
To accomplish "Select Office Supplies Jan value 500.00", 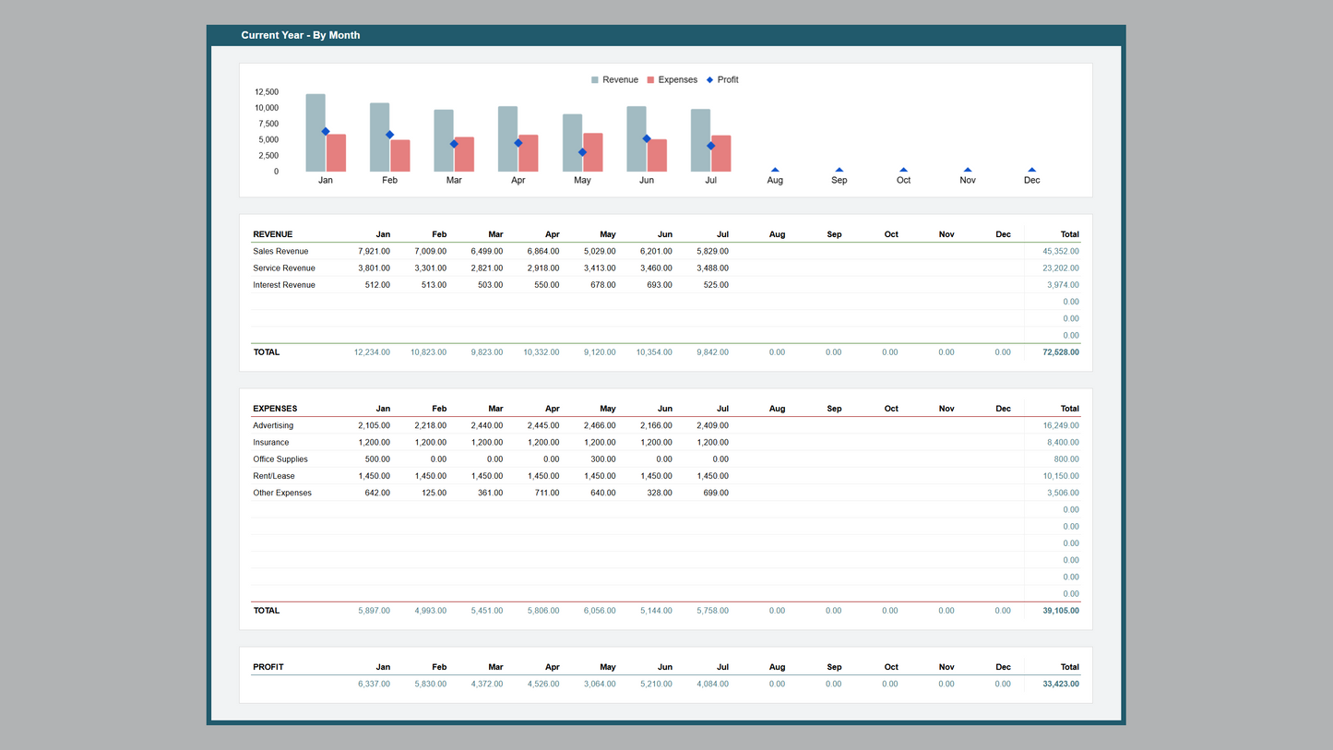I will click(377, 459).
